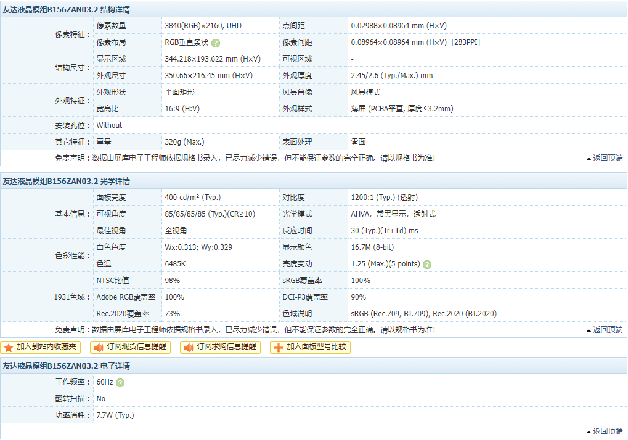Click the 16.7M (8-bit) display colors value

coord(372,247)
